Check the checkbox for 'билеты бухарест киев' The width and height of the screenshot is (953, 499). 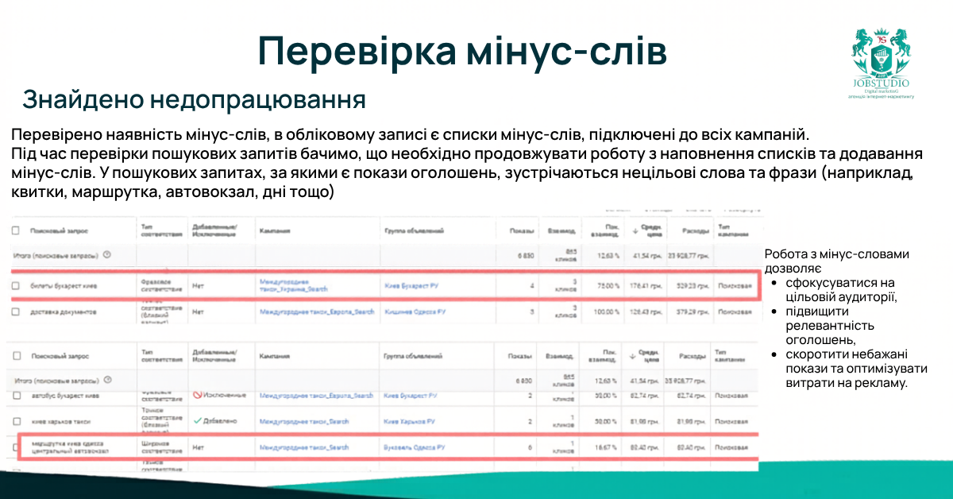pos(16,284)
